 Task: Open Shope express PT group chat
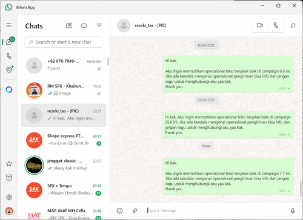tap(64, 140)
